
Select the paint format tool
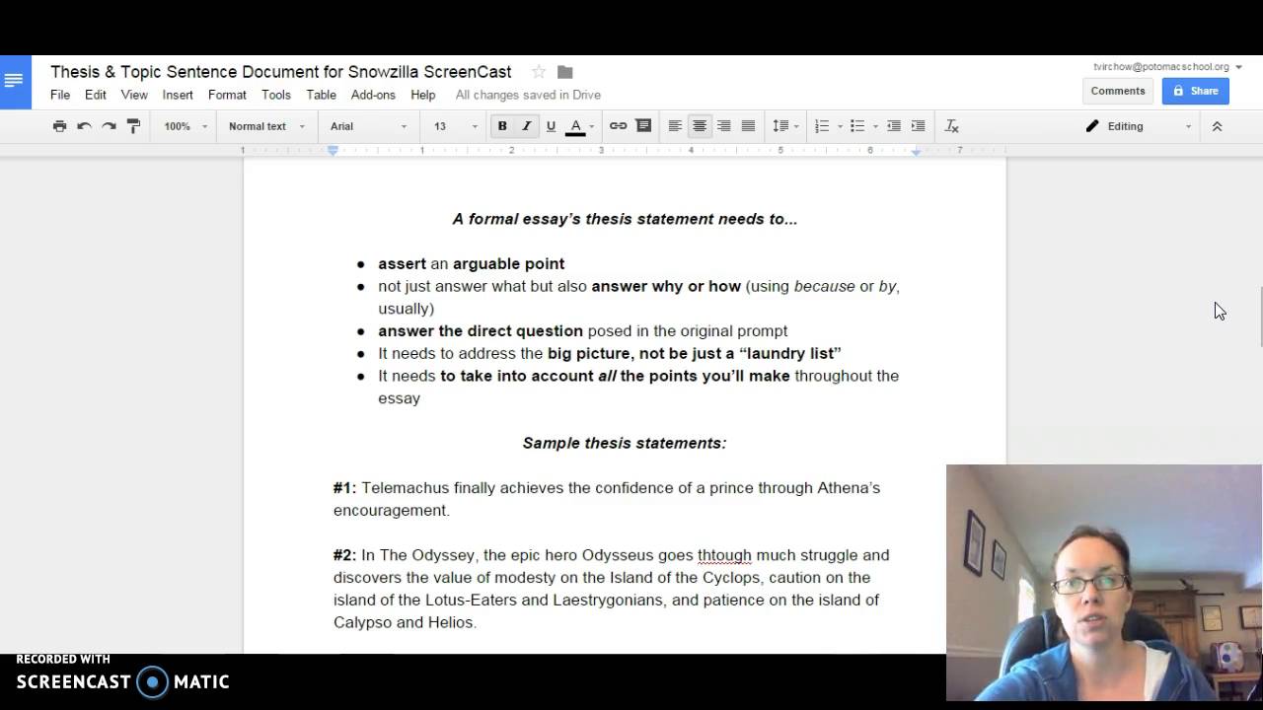click(x=133, y=126)
